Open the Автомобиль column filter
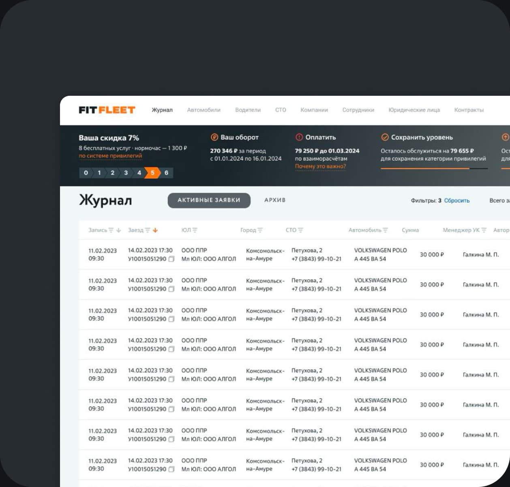The image size is (510, 487). pyautogui.click(x=385, y=230)
